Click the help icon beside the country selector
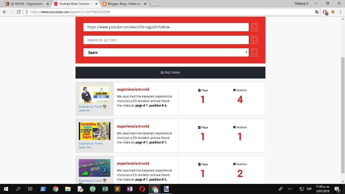This screenshot has height=194, width=345. pos(254,53)
